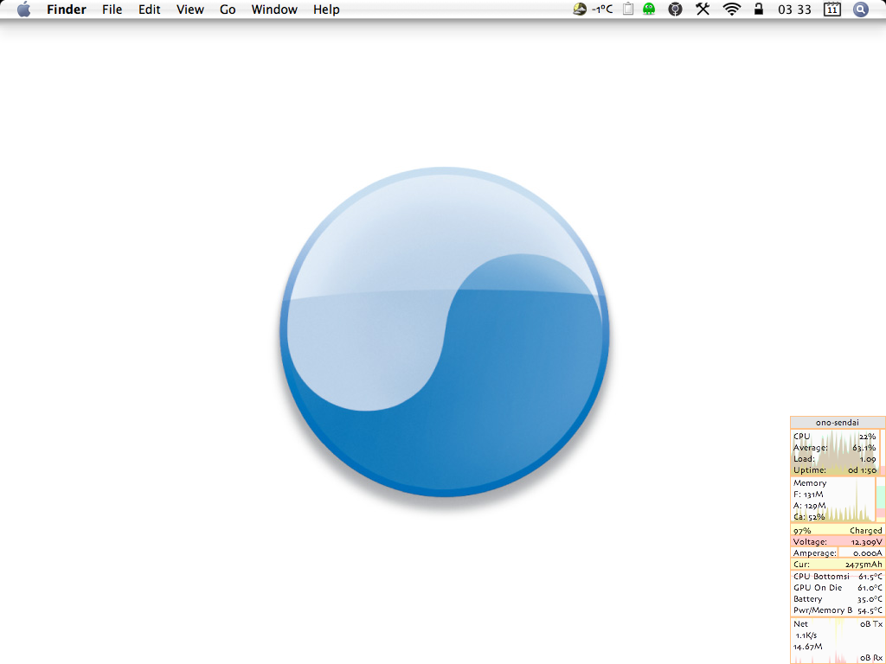Viewport: 886px width, 664px height.
Task: Click the Memory label in the widget
Action: click(810, 482)
